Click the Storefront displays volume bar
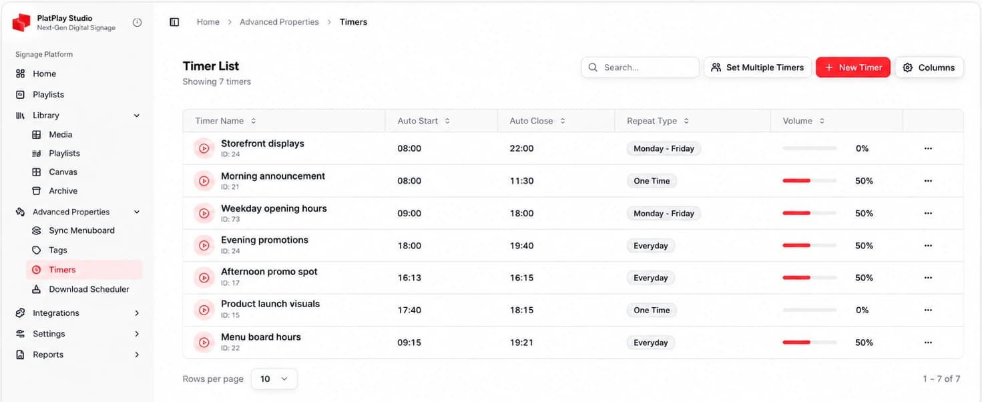This screenshot has height=402, width=982. click(810, 148)
